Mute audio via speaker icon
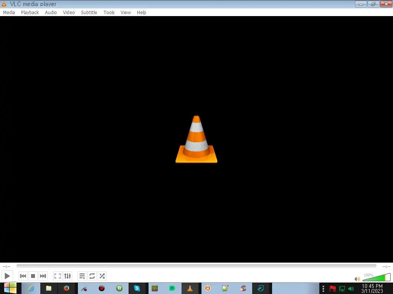 click(357, 279)
